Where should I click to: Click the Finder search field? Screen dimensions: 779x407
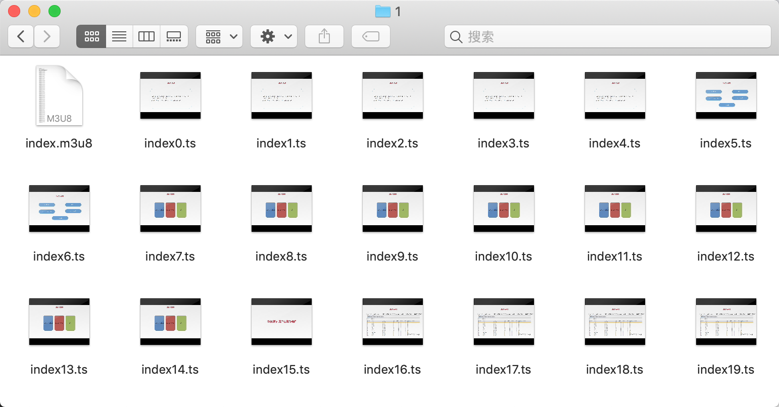[607, 36]
